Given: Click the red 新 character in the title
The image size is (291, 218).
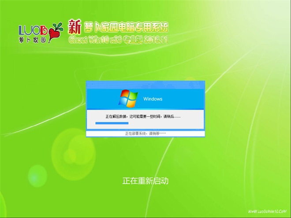Looking at the screenshot, I should click(x=75, y=28).
